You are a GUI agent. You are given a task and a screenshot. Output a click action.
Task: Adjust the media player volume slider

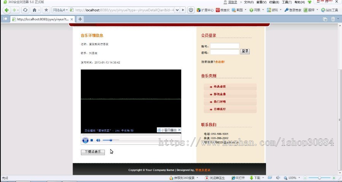tap(111, 140)
